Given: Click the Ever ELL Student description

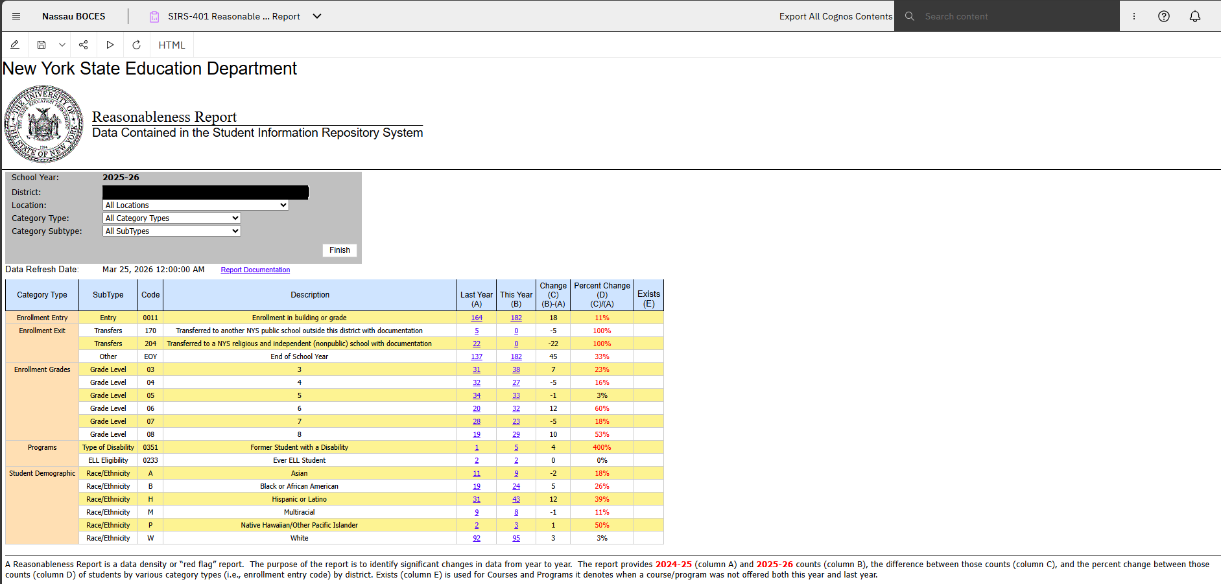Looking at the screenshot, I should pyautogui.click(x=300, y=460).
